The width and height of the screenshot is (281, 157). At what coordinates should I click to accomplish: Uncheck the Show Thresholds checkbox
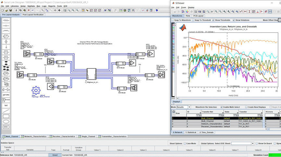point(213,20)
